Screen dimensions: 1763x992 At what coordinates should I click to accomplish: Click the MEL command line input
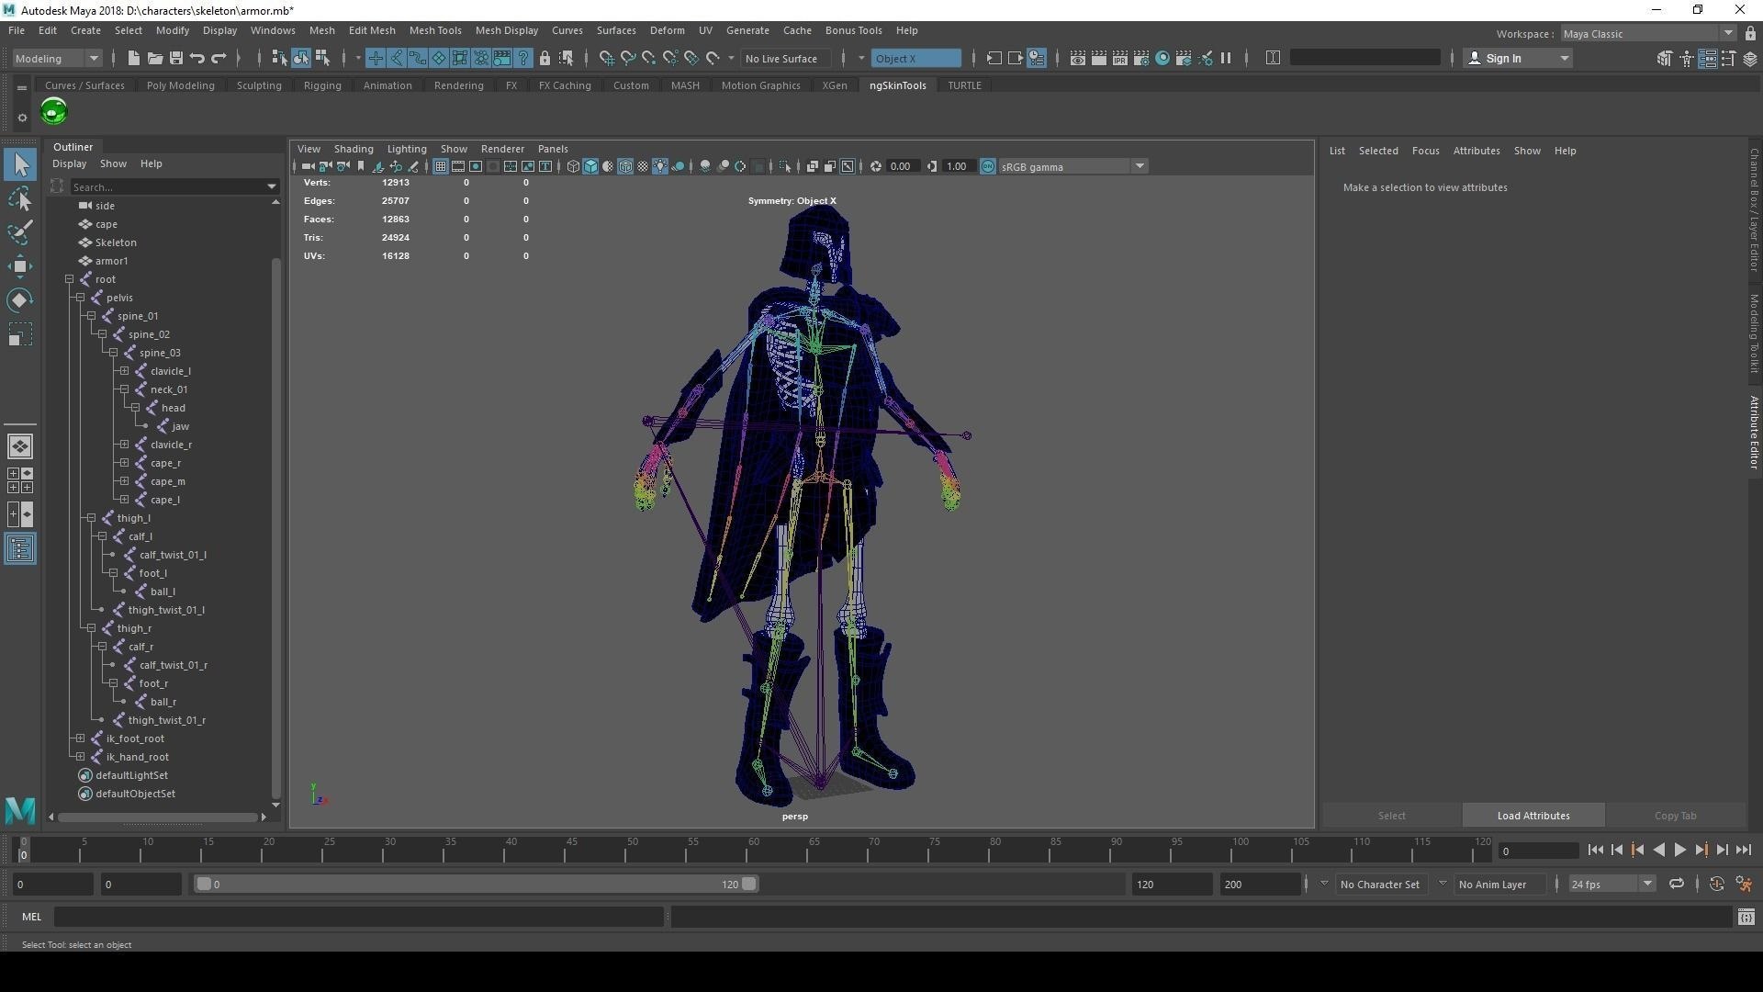(x=358, y=917)
